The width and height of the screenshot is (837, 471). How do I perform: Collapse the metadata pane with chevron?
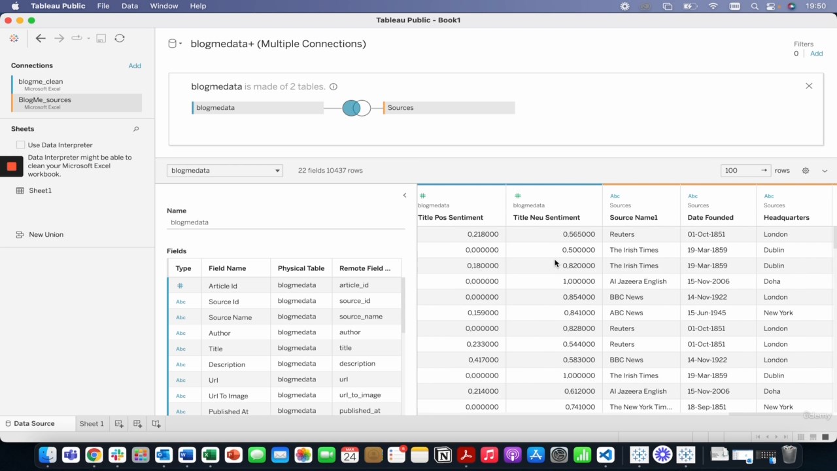click(405, 196)
